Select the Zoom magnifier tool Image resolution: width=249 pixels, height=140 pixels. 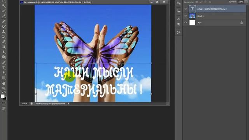pyautogui.click(x=4, y=88)
